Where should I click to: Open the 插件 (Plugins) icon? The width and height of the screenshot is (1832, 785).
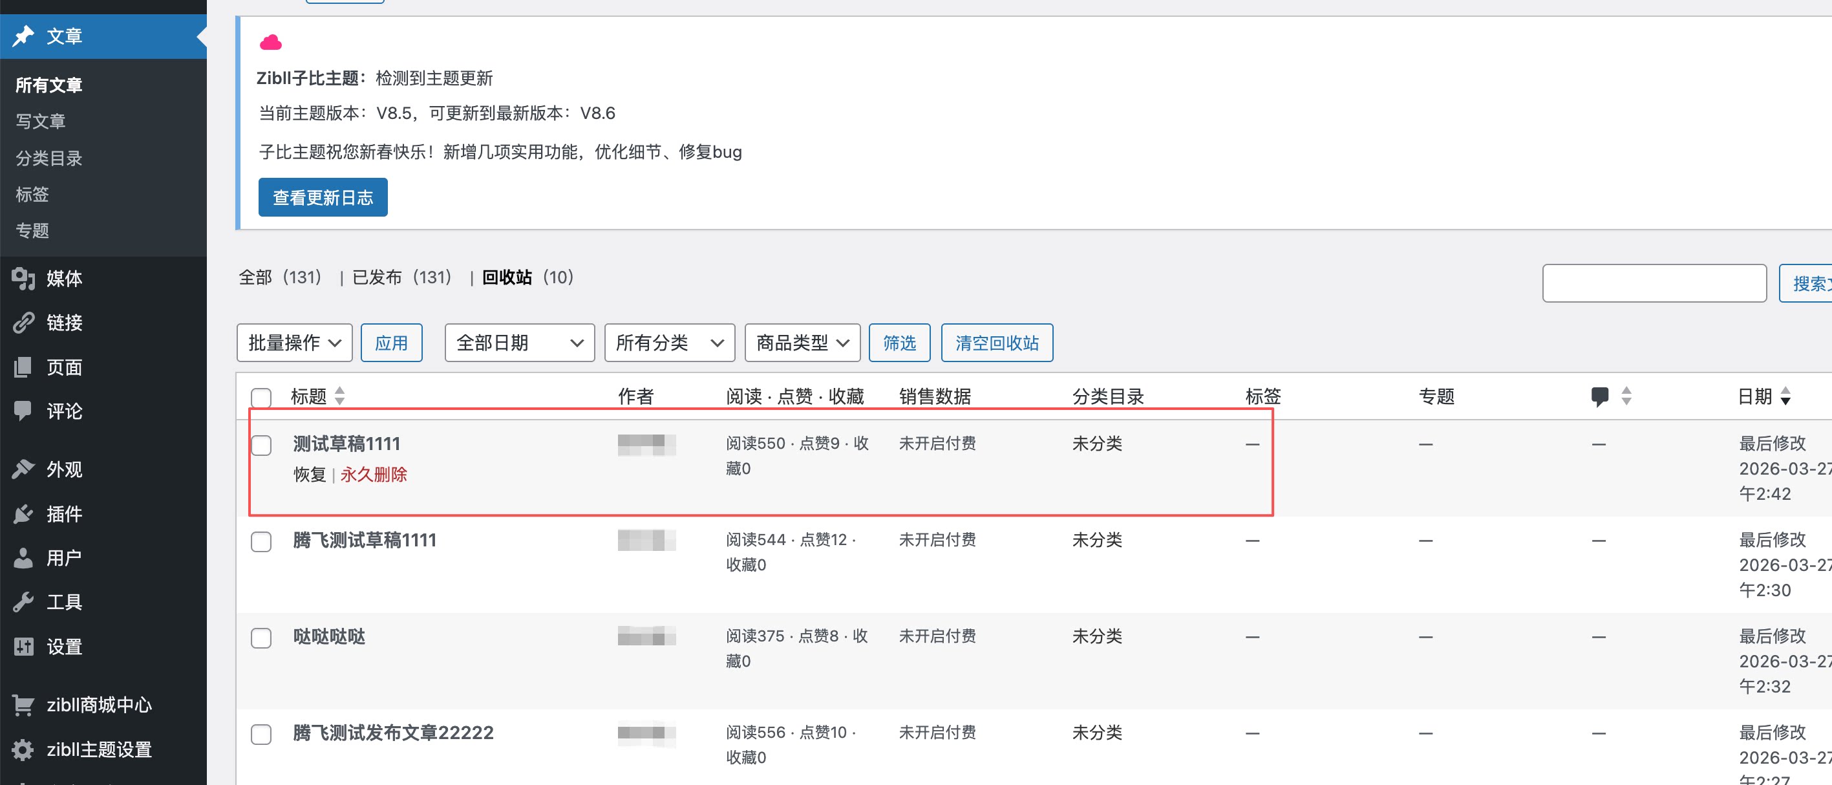(23, 514)
